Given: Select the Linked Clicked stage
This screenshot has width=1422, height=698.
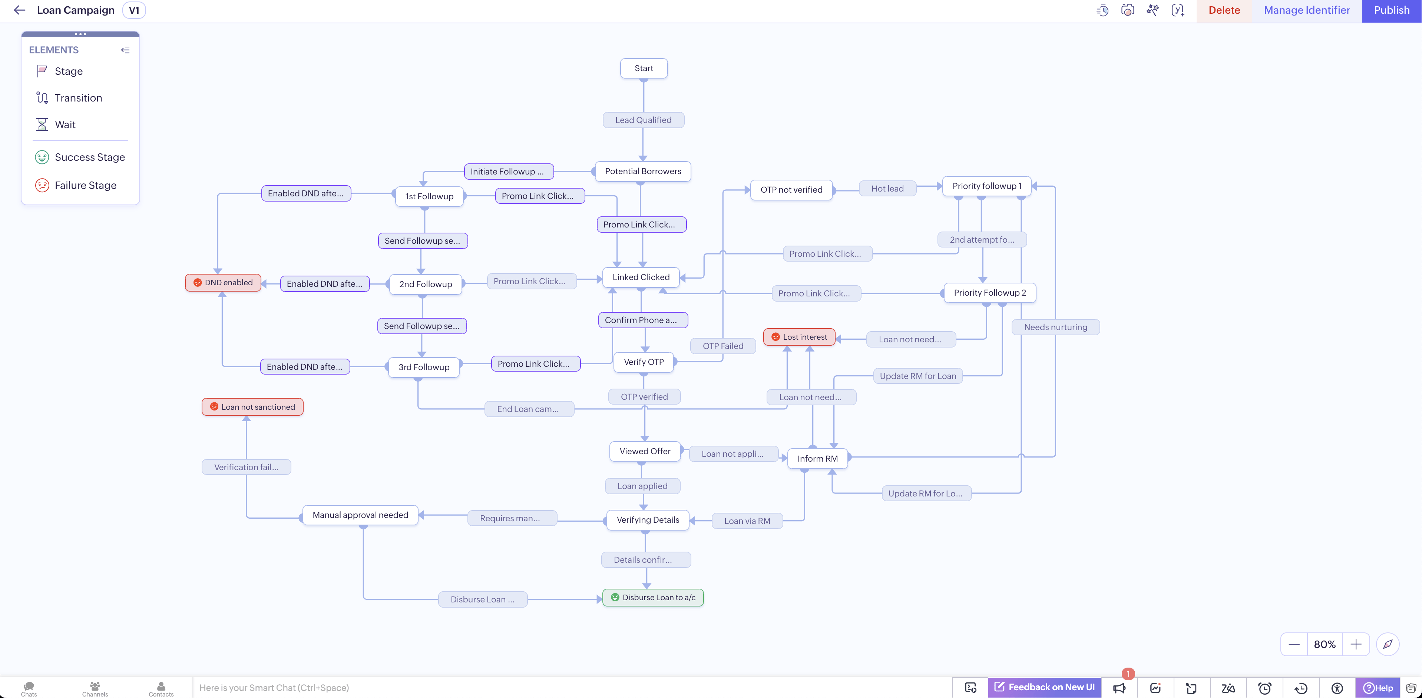Looking at the screenshot, I should click(x=641, y=277).
